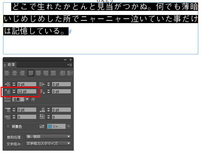
Task: Click the space before paragraph icon
Action: click(x=7, y=110)
